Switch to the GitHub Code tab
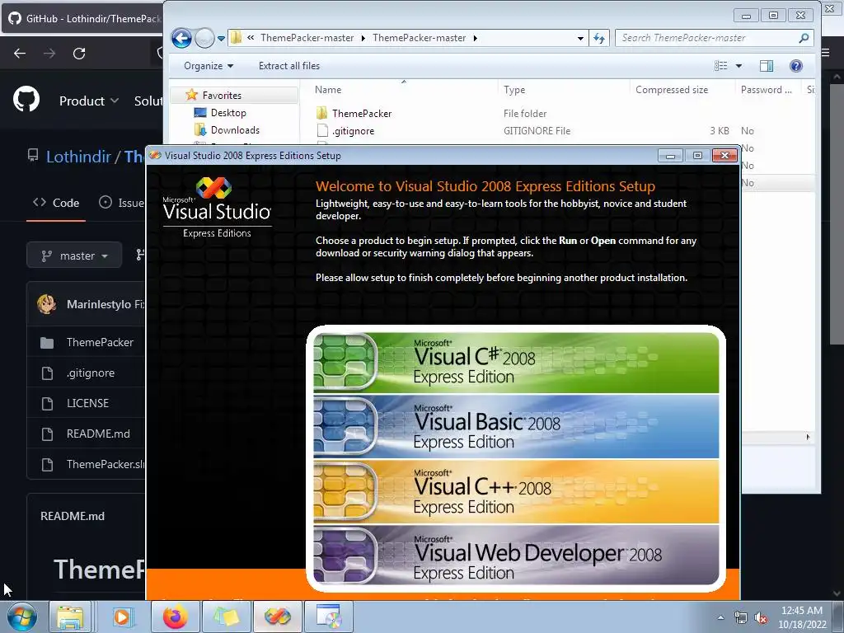The width and height of the screenshot is (844, 633). pos(56,203)
